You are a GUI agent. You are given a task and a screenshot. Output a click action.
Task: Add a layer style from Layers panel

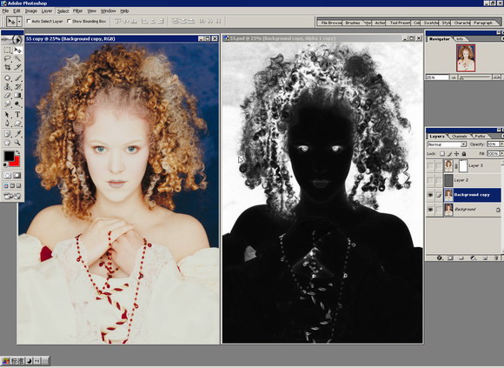click(x=440, y=258)
